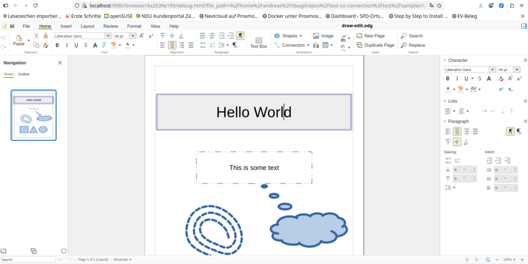Viewport: 528px width, 264px height.
Task: Open ribbon font name dropdown
Action: [x=108, y=36]
